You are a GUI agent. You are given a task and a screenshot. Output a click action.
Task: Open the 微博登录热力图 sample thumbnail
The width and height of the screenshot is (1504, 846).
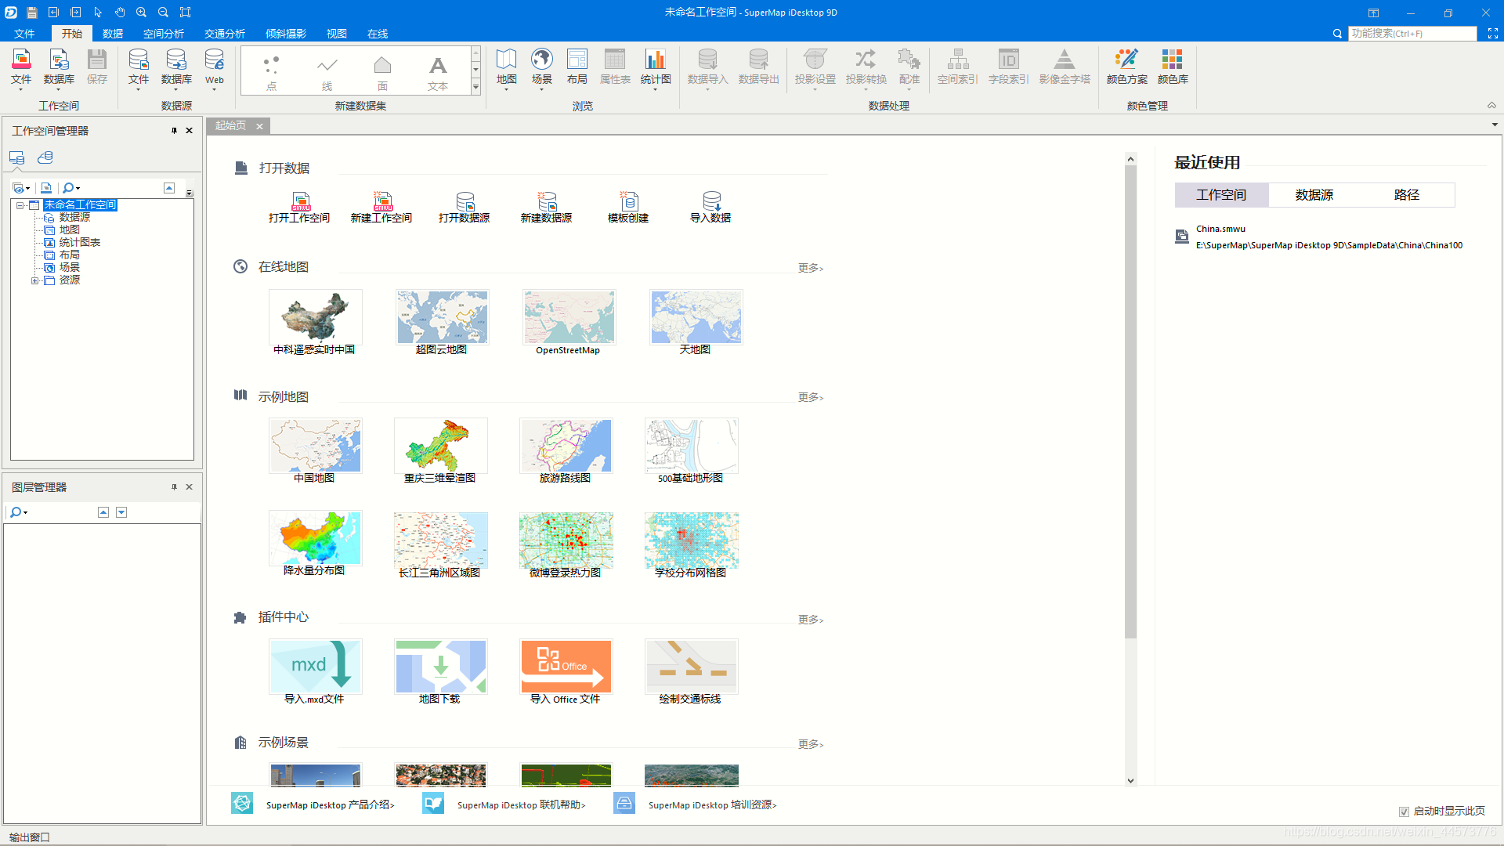(x=566, y=540)
